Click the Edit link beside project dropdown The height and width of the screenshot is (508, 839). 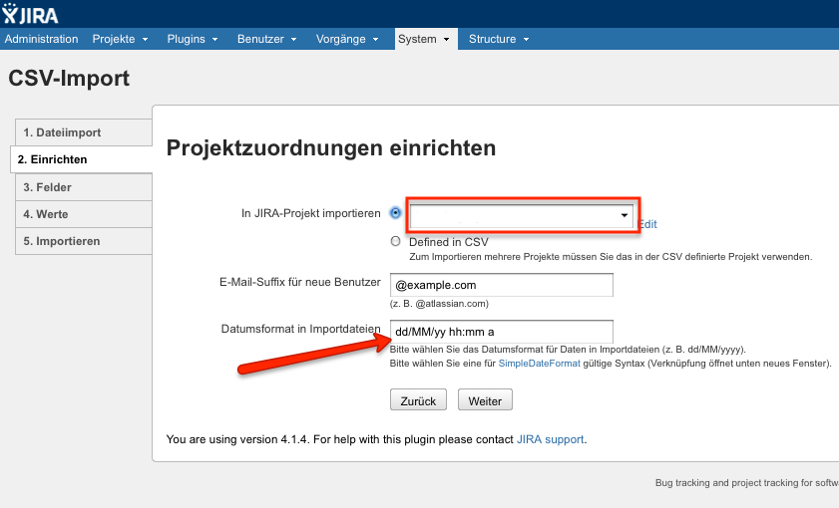(648, 224)
